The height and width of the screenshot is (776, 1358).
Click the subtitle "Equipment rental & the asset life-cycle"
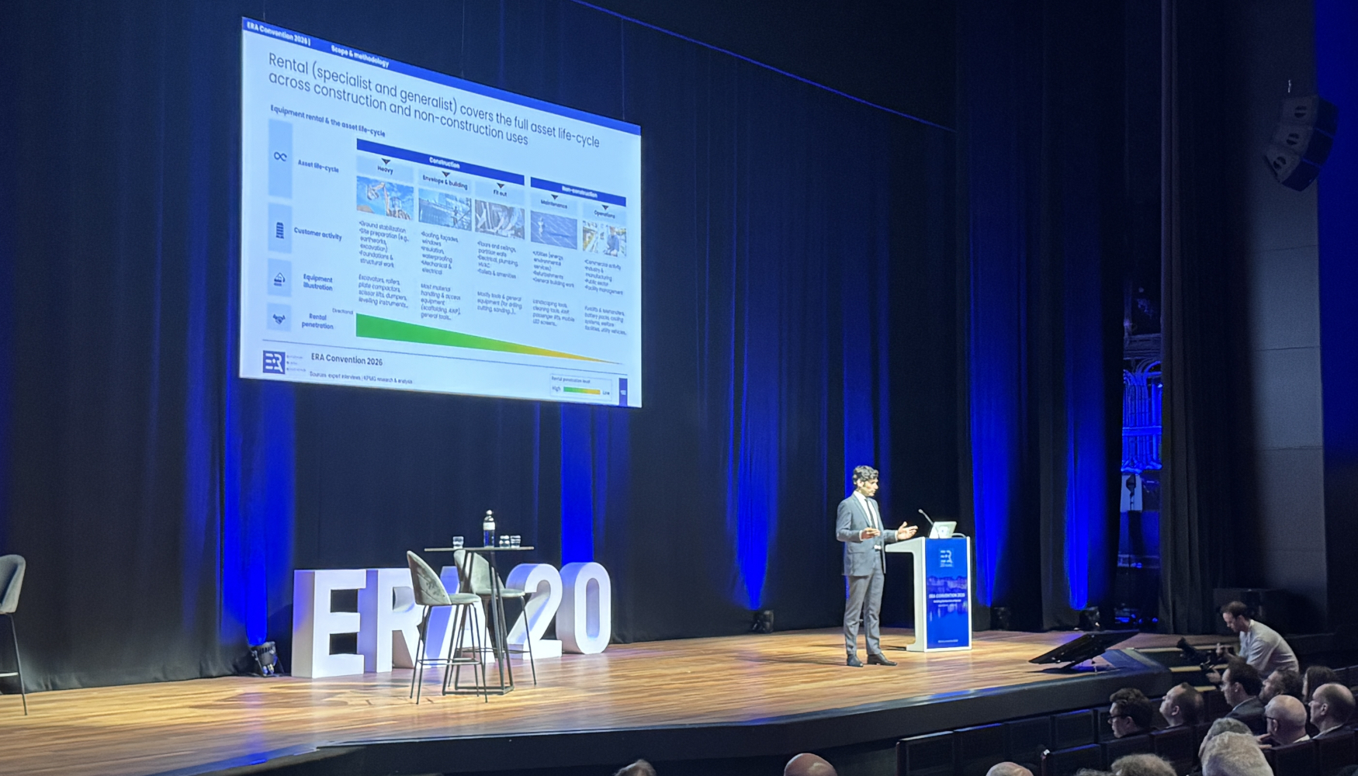pyautogui.click(x=327, y=121)
